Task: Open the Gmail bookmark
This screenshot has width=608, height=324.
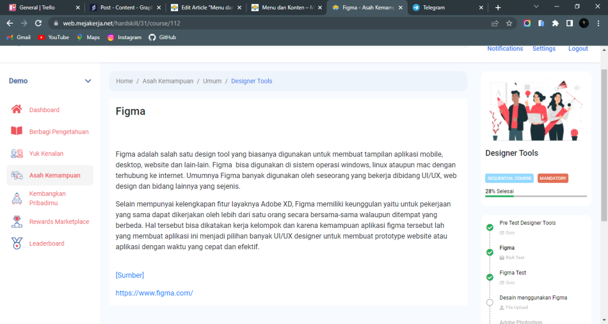Action: [x=18, y=37]
